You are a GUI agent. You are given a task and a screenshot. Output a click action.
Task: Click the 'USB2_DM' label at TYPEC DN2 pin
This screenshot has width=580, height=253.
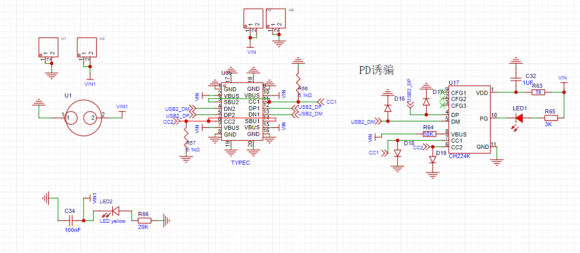(x=178, y=109)
